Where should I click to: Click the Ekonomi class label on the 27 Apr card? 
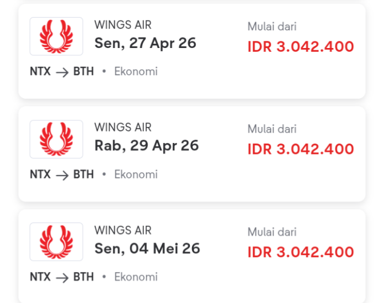point(136,71)
